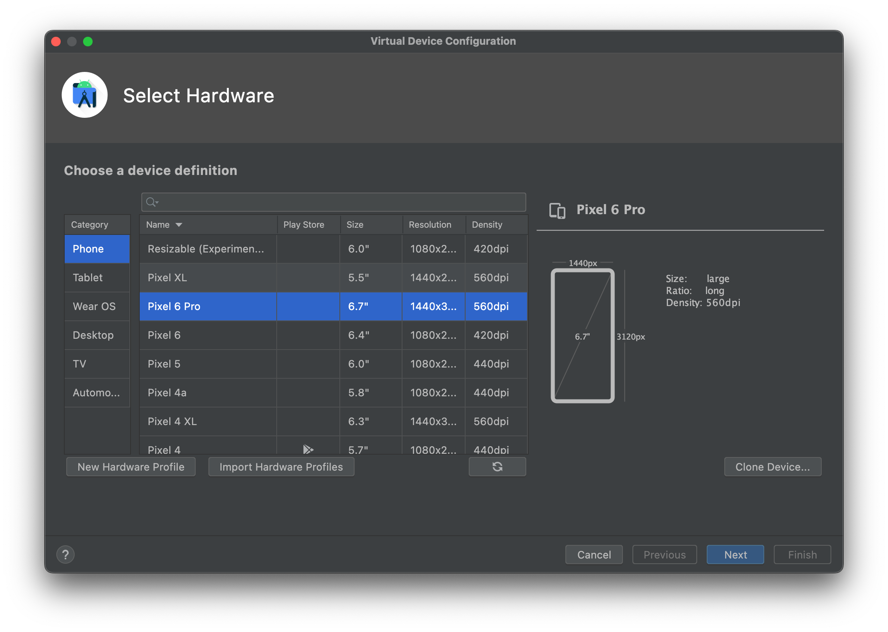Sort devices by the Density column header
This screenshot has width=888, height=632.
[x=487, y=225]
